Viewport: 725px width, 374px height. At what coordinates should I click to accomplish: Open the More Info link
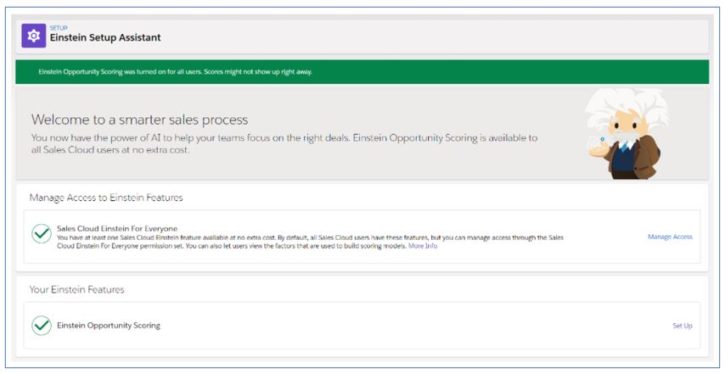point(423,246)
